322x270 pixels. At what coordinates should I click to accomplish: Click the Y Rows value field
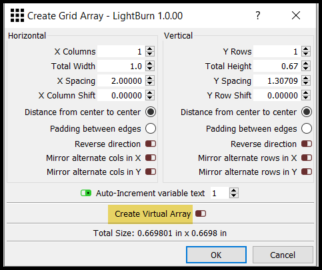[x=277, y=51]
